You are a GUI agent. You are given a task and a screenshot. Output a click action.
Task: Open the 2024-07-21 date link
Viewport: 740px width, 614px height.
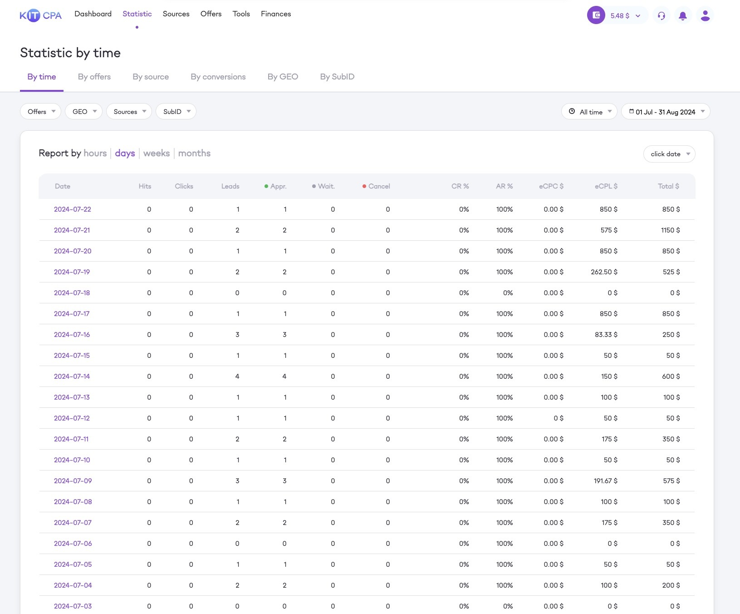[x=72, y=230]
